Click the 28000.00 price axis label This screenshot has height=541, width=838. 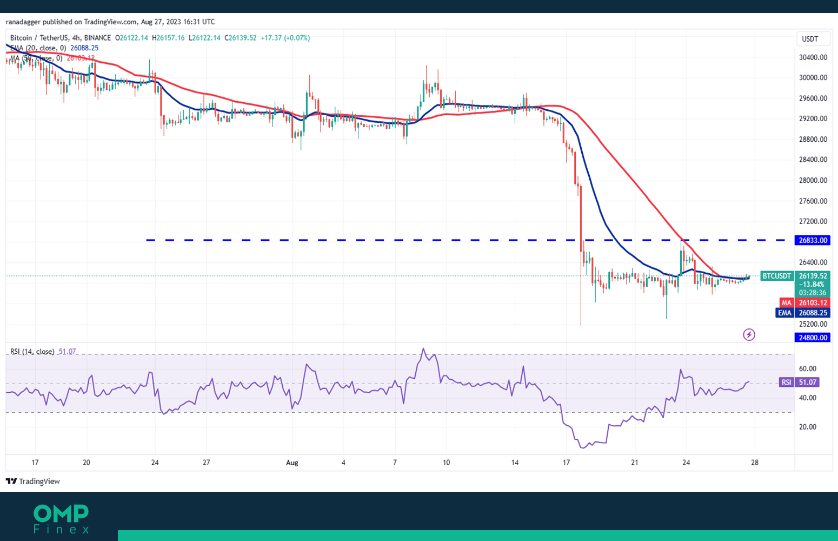tap(813, 181)
